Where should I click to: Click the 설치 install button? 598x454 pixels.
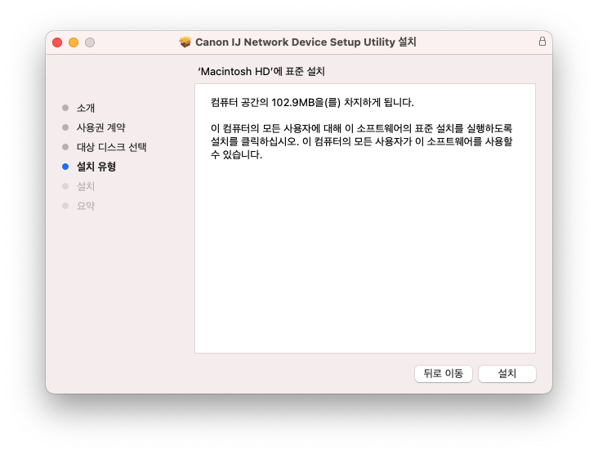507,373
